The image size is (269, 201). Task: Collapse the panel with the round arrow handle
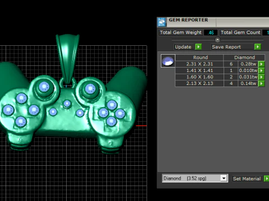pos(217,40)
